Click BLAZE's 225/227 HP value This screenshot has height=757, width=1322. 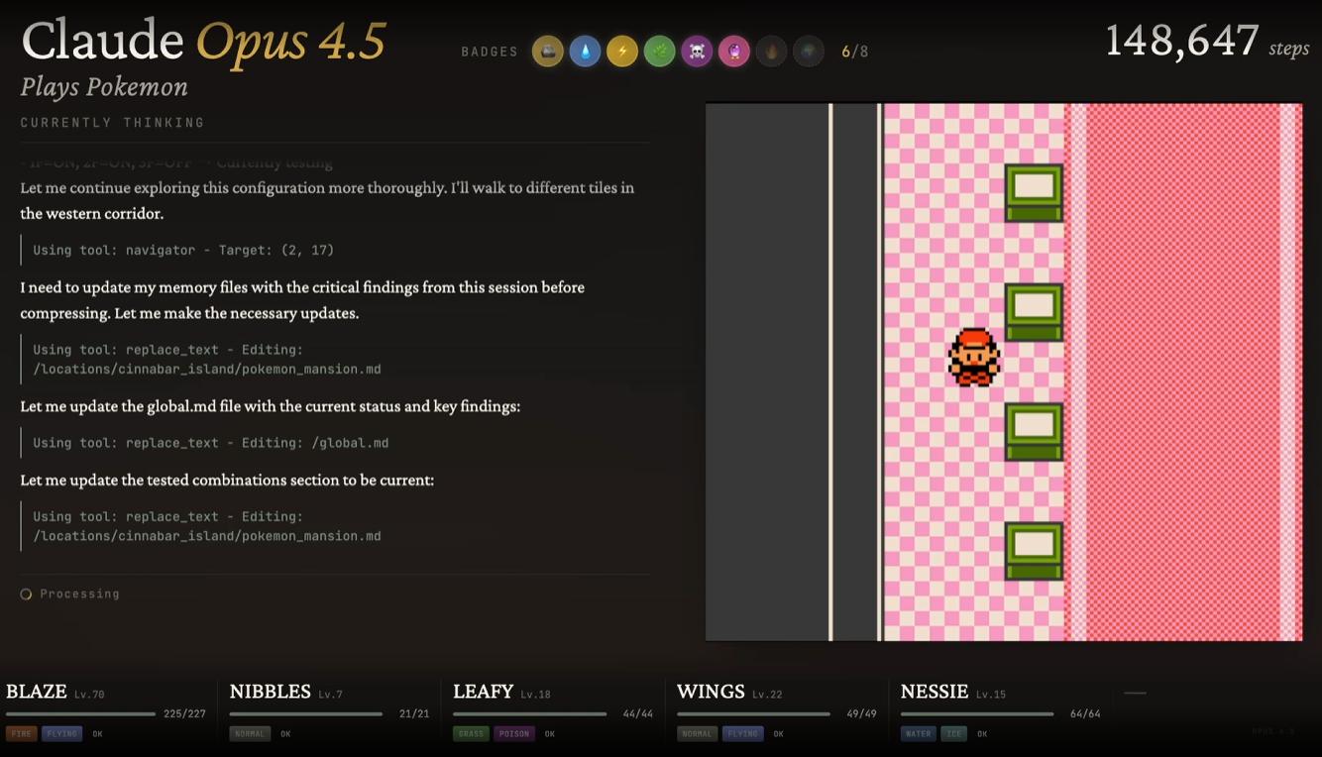184,713
